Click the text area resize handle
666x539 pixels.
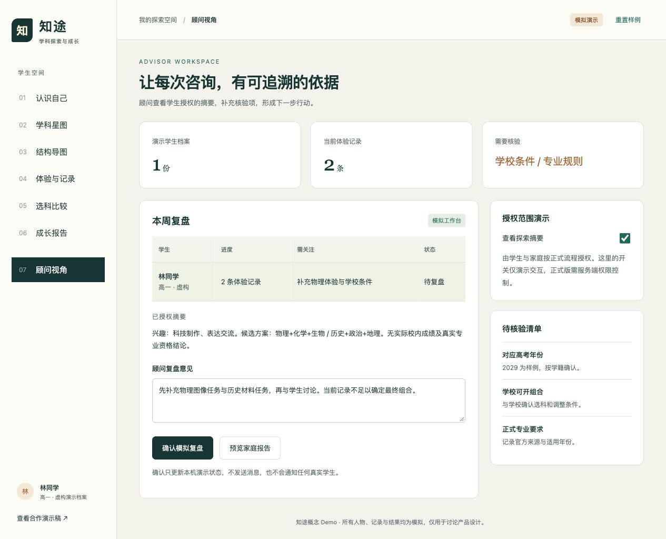462,418
